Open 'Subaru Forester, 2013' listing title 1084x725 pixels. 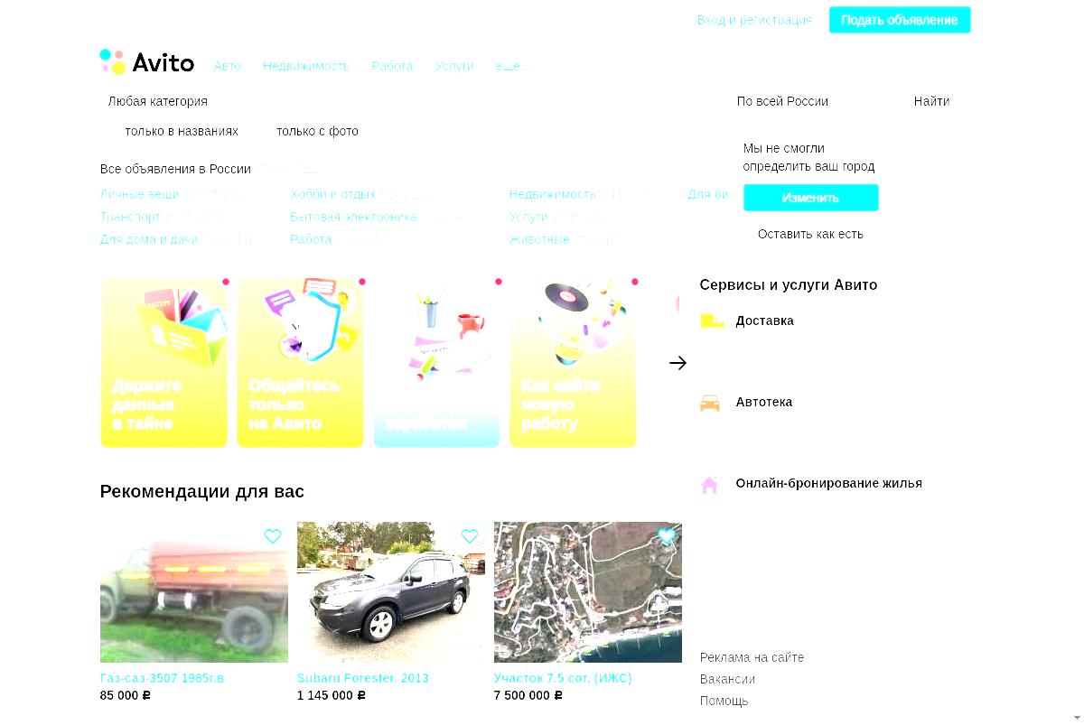point(363,678)
